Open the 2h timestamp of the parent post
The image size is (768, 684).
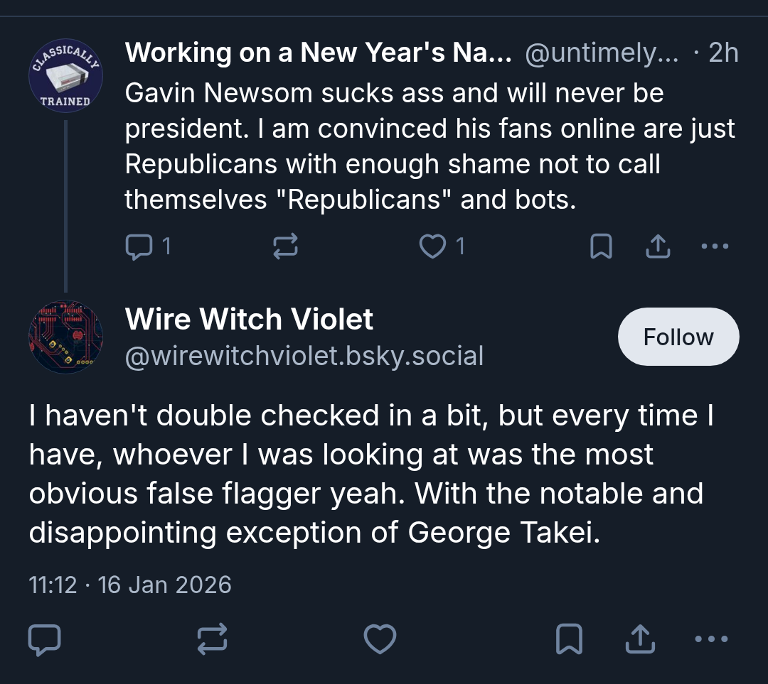click(723, 53)
